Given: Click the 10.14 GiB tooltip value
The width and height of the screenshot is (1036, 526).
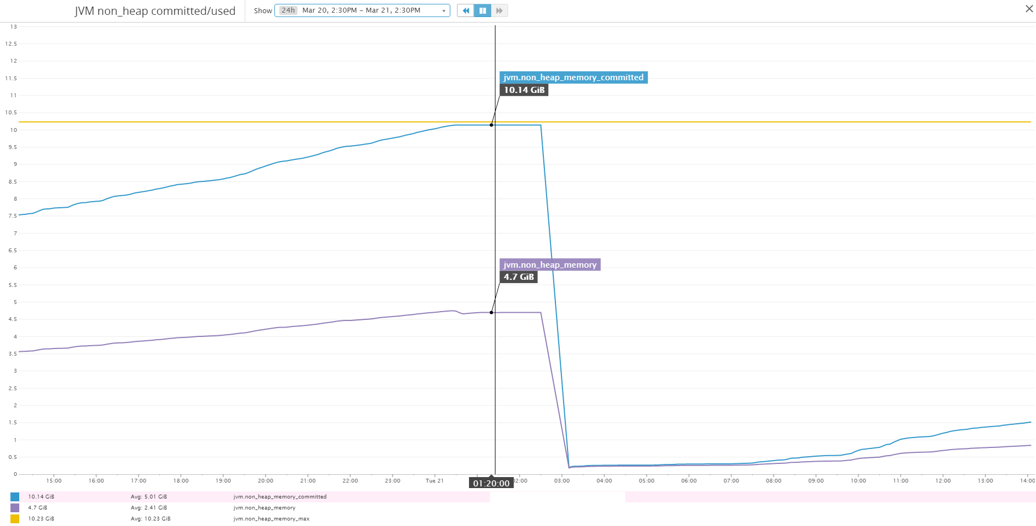Looking at the screenshot, I should pos(524,90).
